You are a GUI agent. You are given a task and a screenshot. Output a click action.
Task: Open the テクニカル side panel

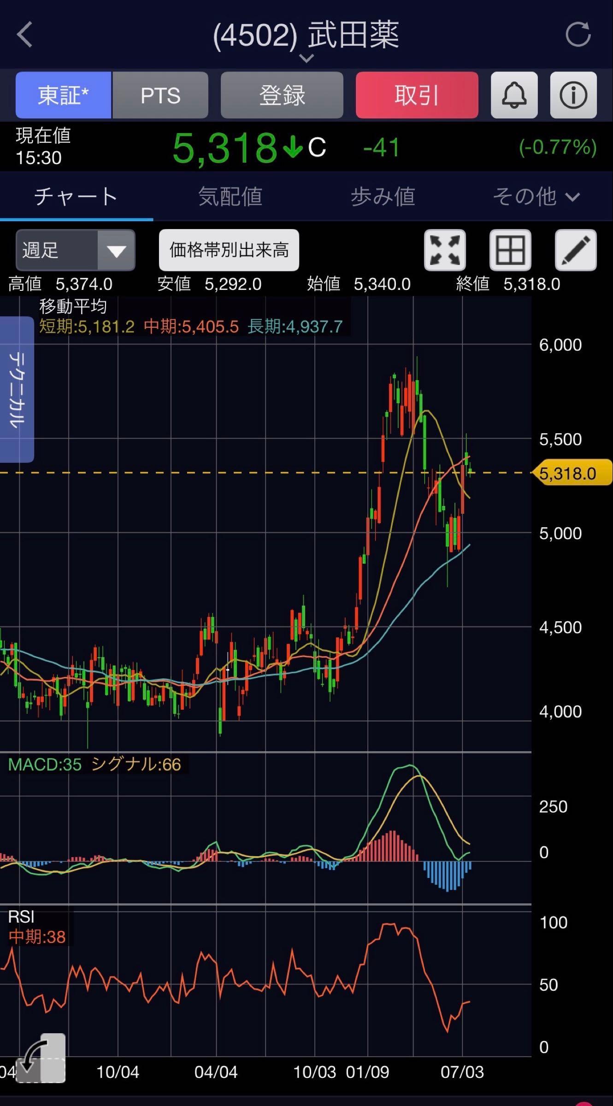point(17,389)
